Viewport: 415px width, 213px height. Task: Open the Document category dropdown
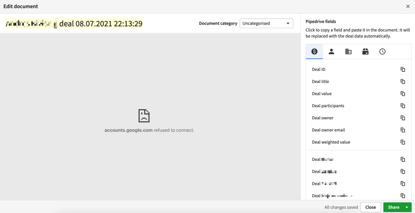tap(266, 23)
